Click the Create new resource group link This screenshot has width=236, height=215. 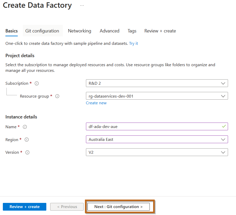96,103
